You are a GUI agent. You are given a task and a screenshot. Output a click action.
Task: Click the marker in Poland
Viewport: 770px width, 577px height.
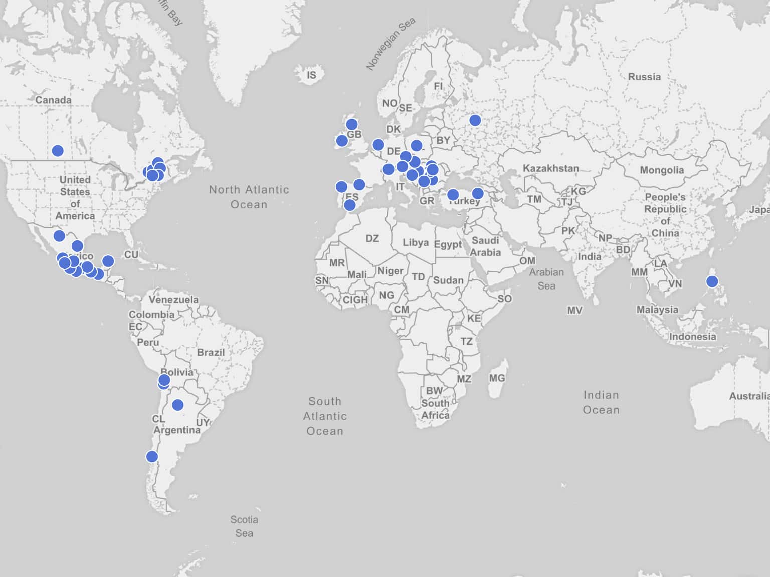[x=417, y=146]
